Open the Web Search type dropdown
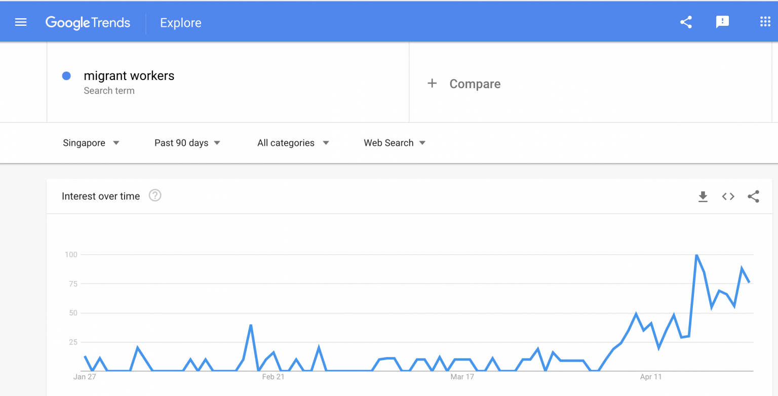The image size is (778, 396). tap(395, 143)
